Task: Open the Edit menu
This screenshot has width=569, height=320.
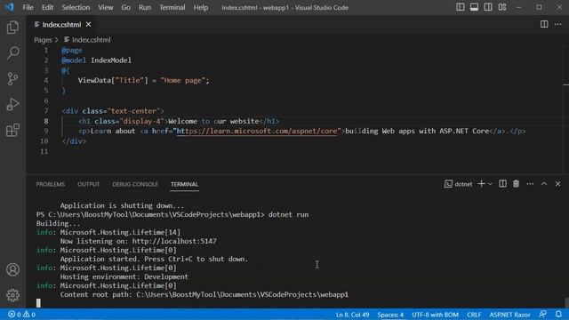Action: click(x=47, y=7)
